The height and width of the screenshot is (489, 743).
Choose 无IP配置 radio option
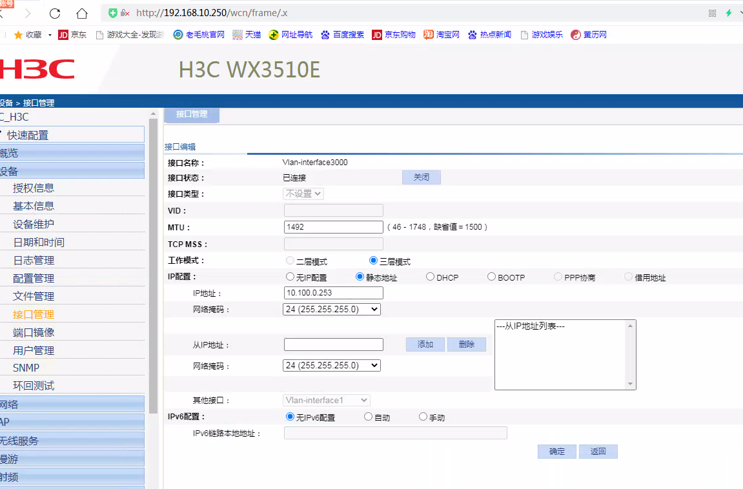click(x=290, y=277)
